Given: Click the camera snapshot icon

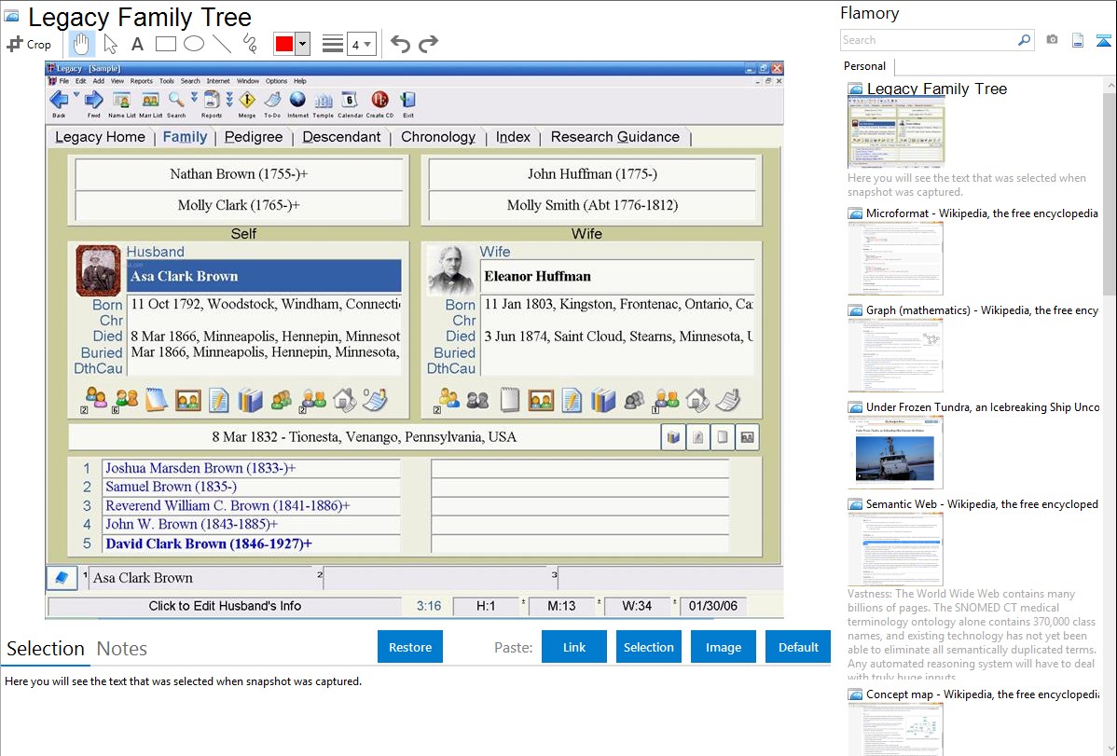Looking at the screenshot, I should tap(1052, 40).
